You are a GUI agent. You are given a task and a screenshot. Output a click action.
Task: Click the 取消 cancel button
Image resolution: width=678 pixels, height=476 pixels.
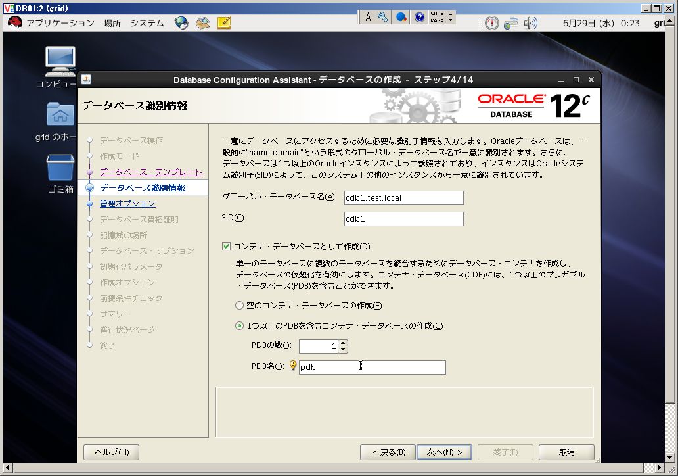pos(566,452)
